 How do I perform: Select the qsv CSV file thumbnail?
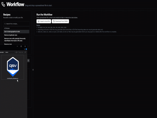point(13,67)
